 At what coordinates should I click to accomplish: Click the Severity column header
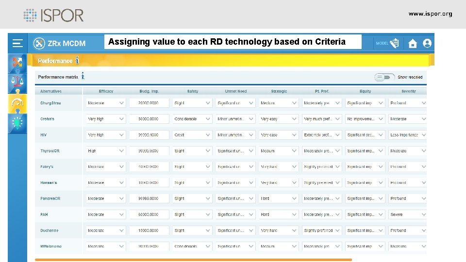tap(408, 91)
